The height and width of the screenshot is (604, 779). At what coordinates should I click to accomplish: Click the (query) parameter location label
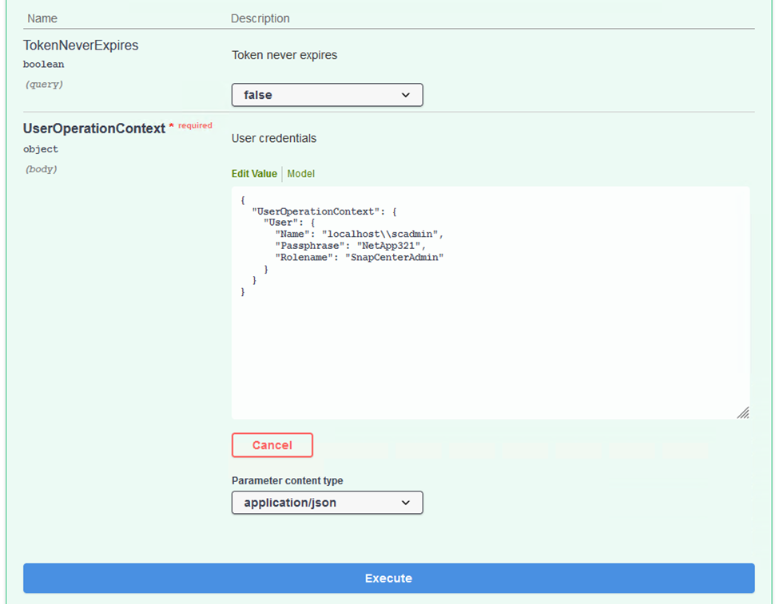[42, 84]
